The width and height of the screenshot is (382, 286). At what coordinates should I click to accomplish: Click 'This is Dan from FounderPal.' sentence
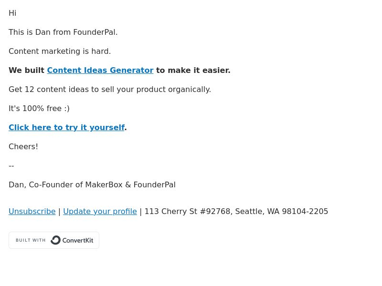coord(63,32)
